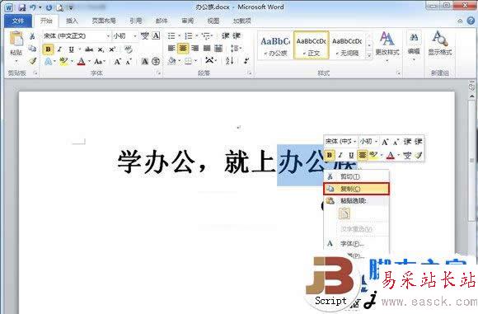Apply the 正文 (Normal) style

[312, 45]
